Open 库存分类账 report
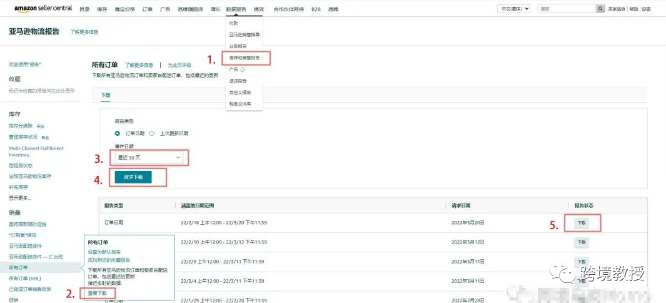Image resolution: width=666 pixels, height=303 pixels. pyautogui.click(x=21, y=126)
